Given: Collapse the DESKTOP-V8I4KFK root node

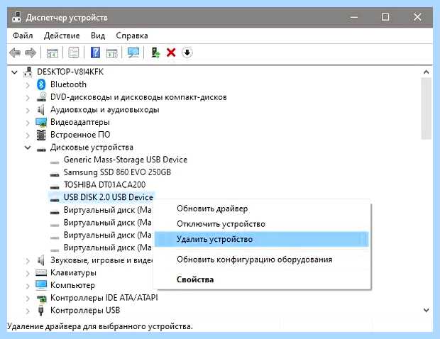Looking at the screenshot, I should (x=14, y=72).
